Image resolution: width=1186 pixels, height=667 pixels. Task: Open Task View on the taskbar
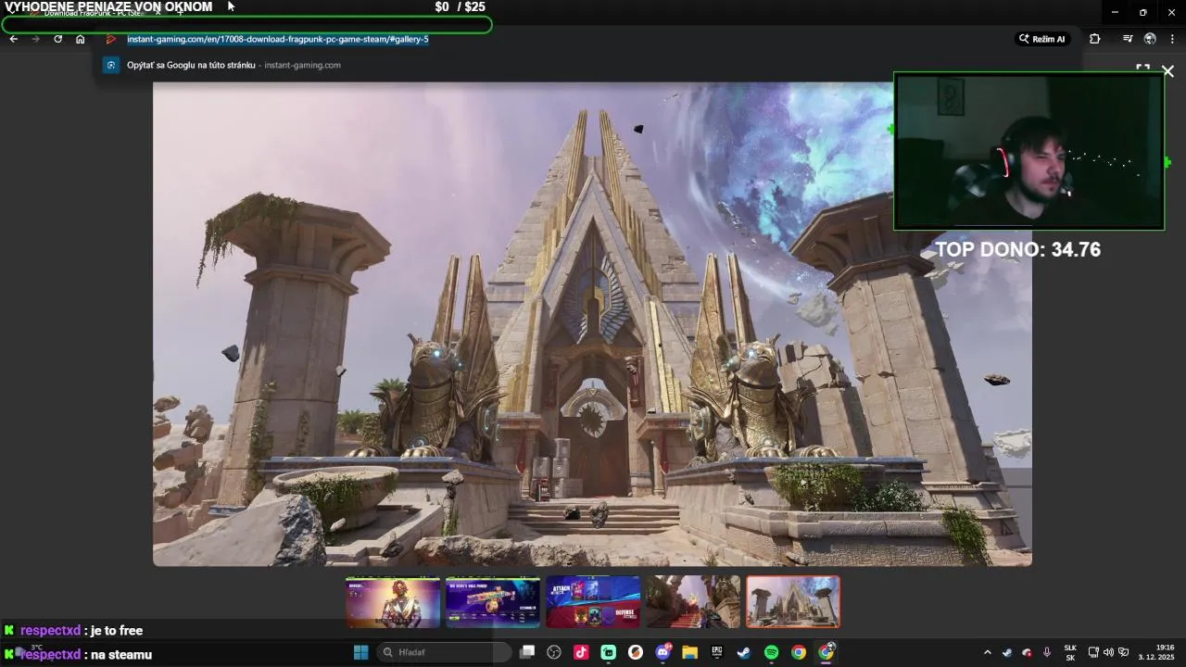click(527, 652)
